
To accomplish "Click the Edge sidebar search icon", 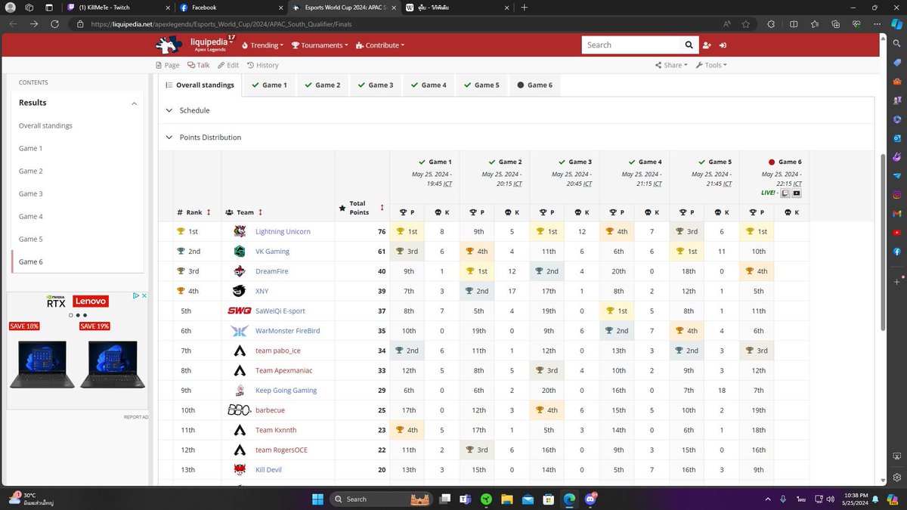I will click(896, 44).
